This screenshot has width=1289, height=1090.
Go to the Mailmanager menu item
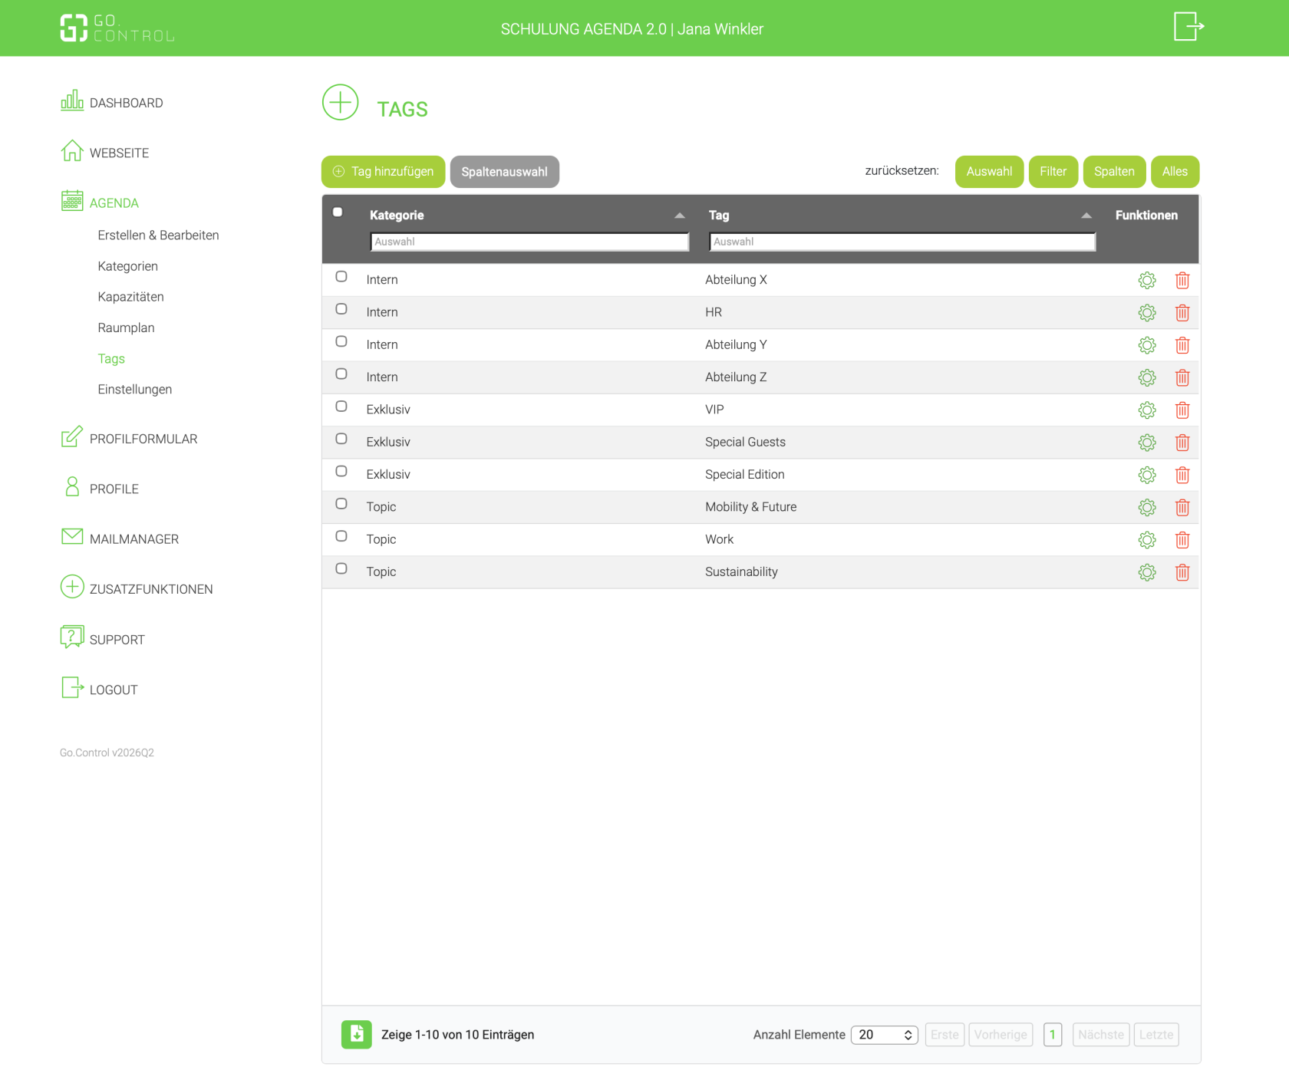pos(134,539)
